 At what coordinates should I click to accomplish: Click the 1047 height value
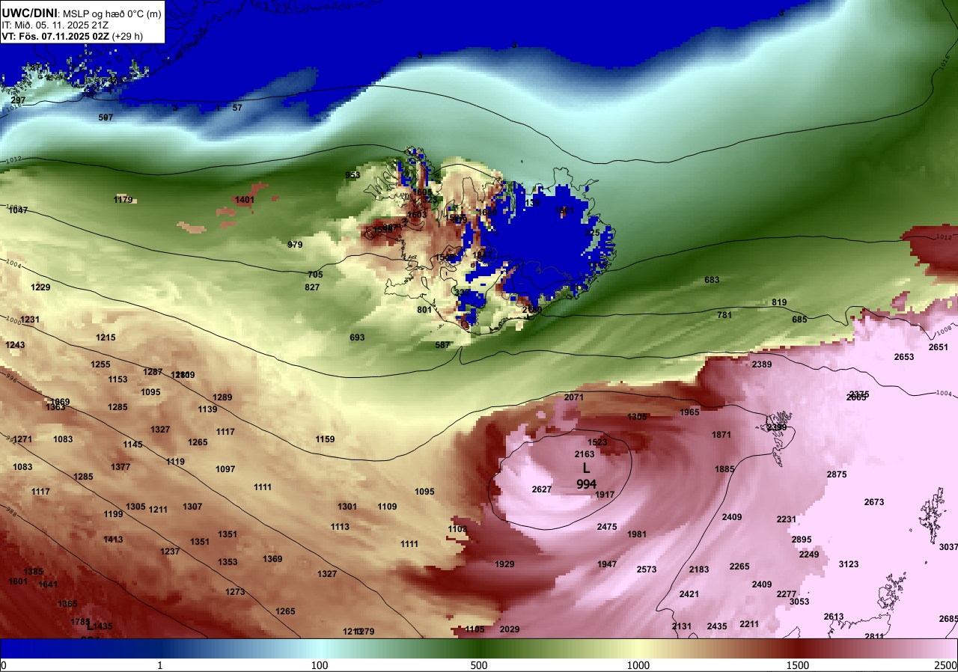pyautogui.click(x=18, y=210)
